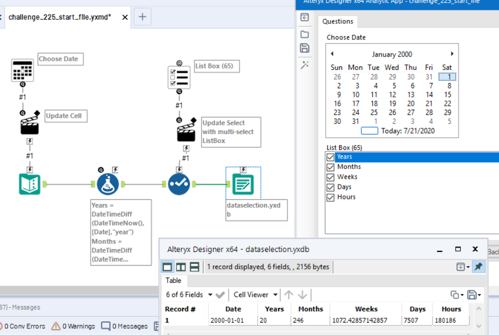499x335 pixels.
Task: Click January 2000 calendar title
Action: [392, 54]
